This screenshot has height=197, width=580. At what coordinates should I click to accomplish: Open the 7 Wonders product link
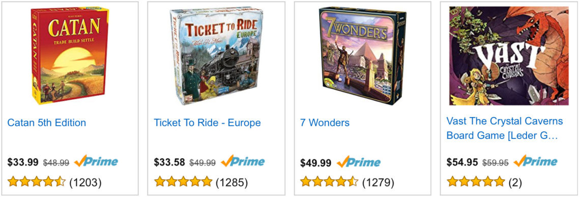tap(325, 123)
